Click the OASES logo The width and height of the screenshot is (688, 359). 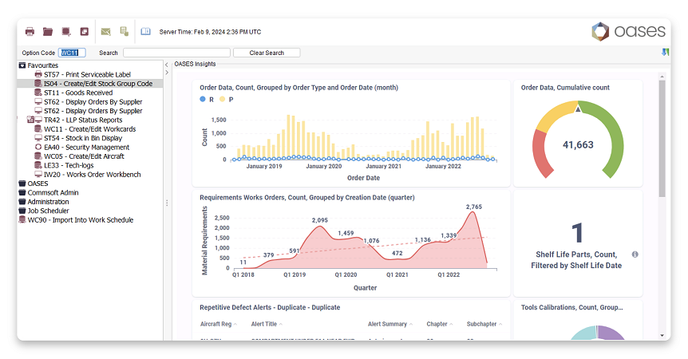point(628,32)
